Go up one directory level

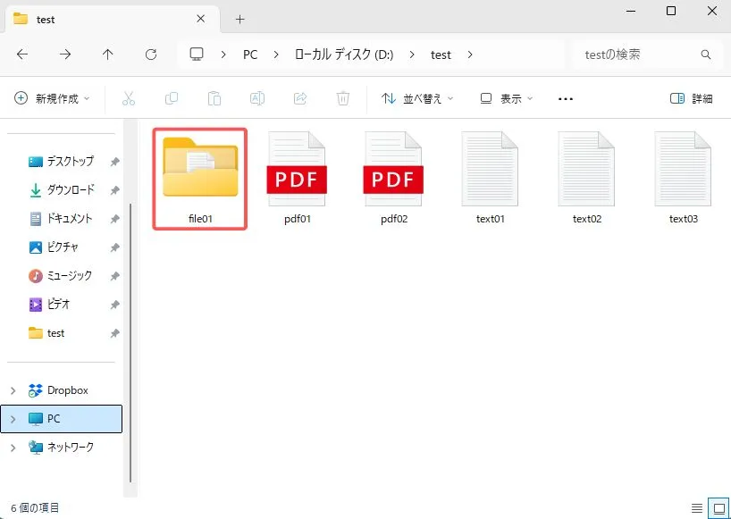(x=108, y=54)
